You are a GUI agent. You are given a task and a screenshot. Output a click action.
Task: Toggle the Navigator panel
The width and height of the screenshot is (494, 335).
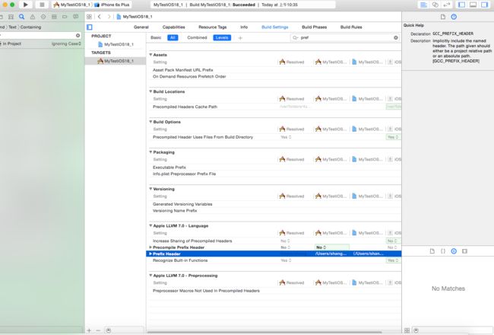pyautogui.click(x=461, y=5)
